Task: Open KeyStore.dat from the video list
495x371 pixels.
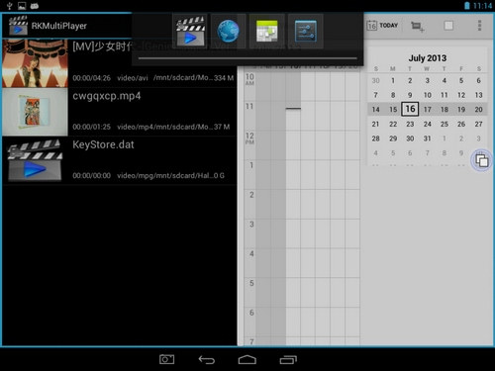Action: [119, 160]
